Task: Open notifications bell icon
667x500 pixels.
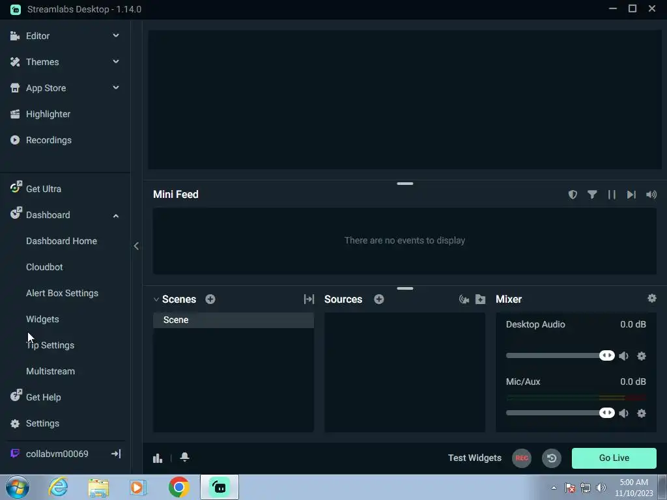Action: pos(184,457)
